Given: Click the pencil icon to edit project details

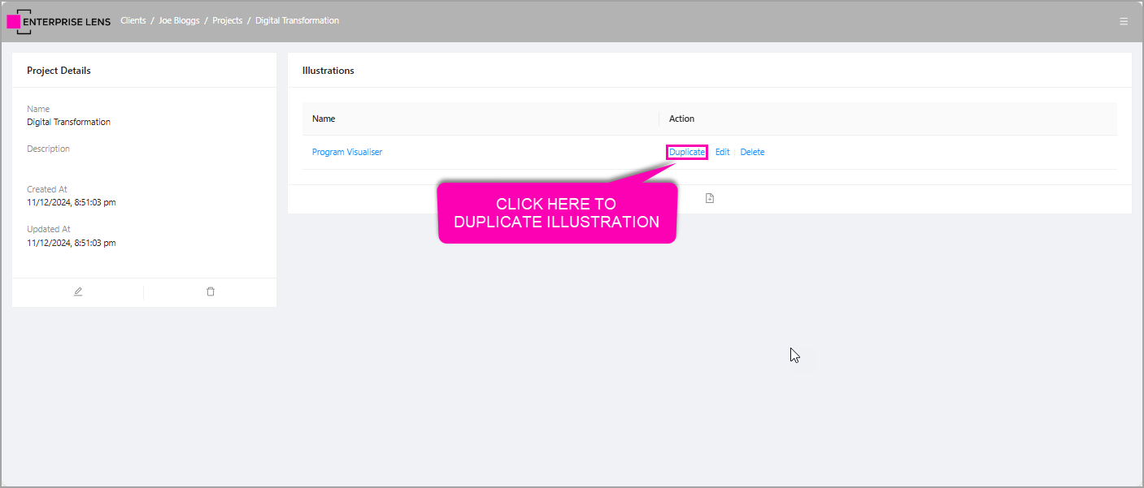Looking at the screenshot, I should point(78,292).
